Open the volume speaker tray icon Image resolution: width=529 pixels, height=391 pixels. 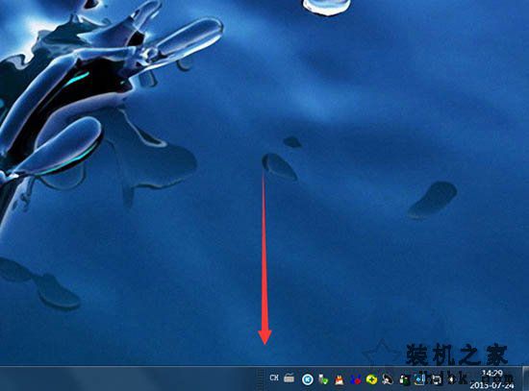451,379
